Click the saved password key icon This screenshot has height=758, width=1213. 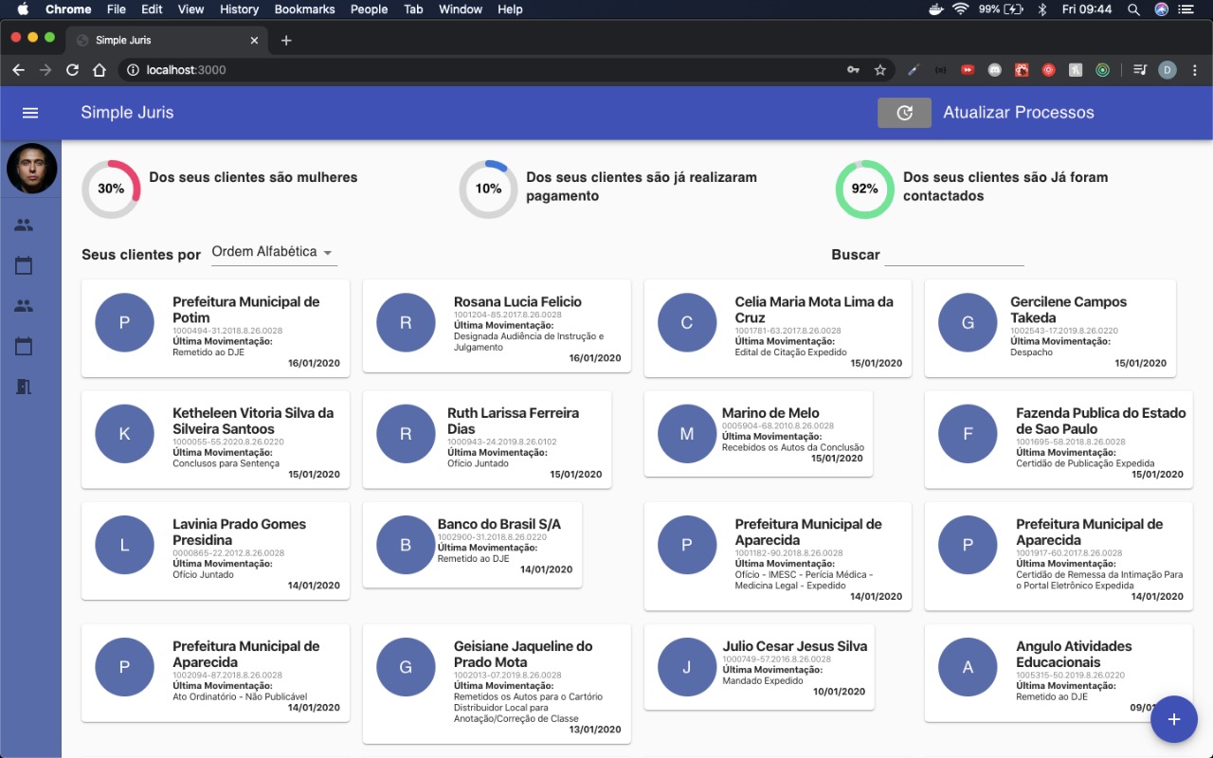click(x=853, y=70)
